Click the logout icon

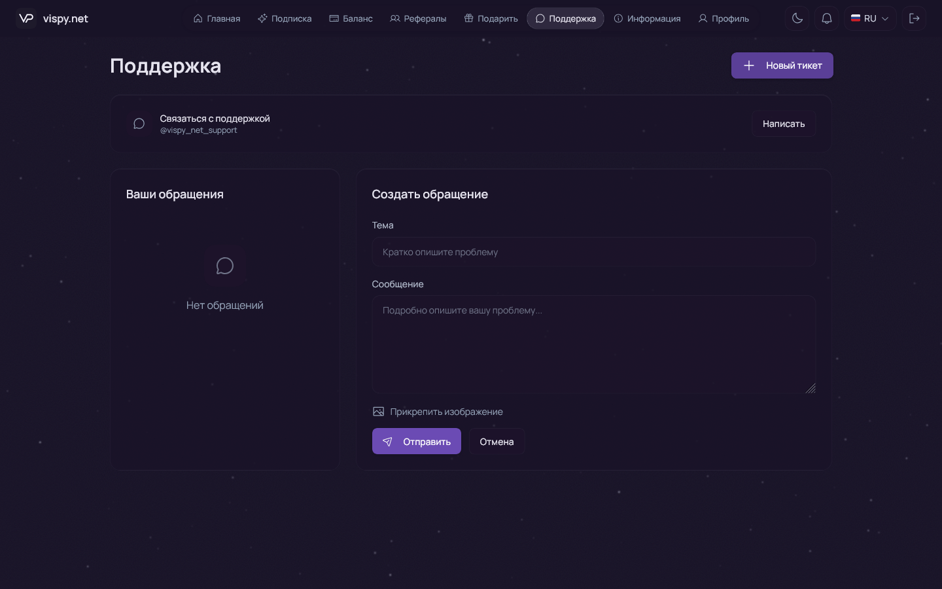(x=915, y=18)
